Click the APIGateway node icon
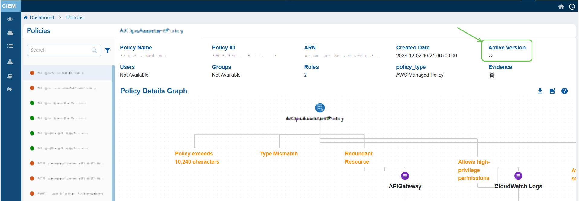 [405, 176]
